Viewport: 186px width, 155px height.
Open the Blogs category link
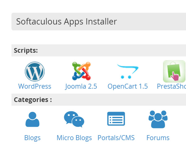coord(32,138)
